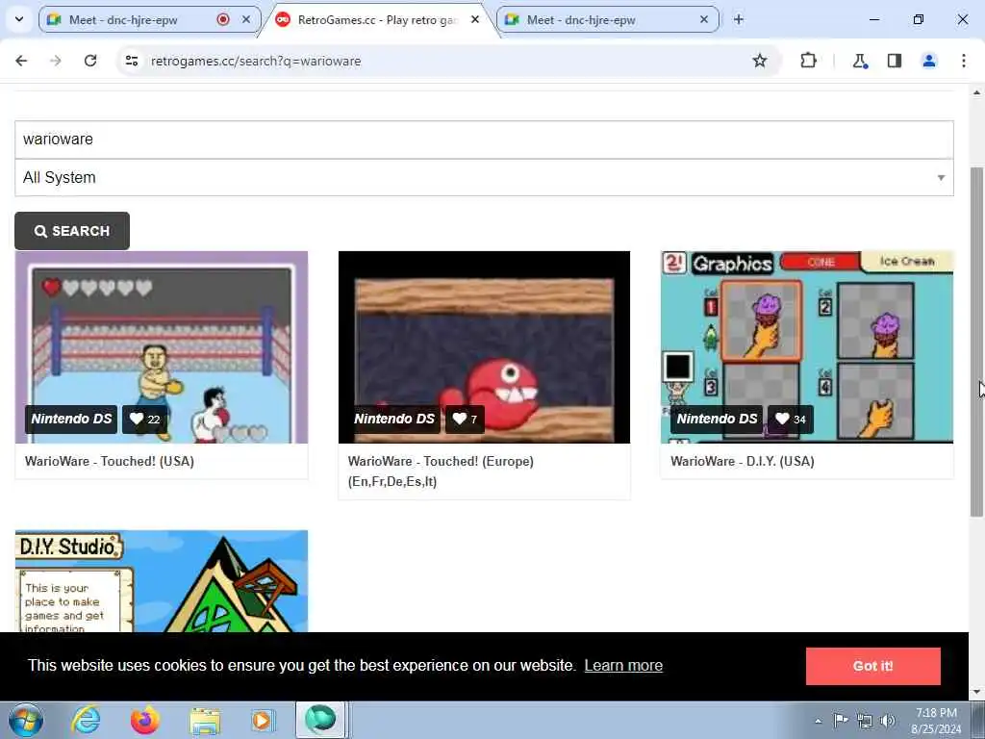Open the Extensions puzzle icon

[x=808, y=61]
